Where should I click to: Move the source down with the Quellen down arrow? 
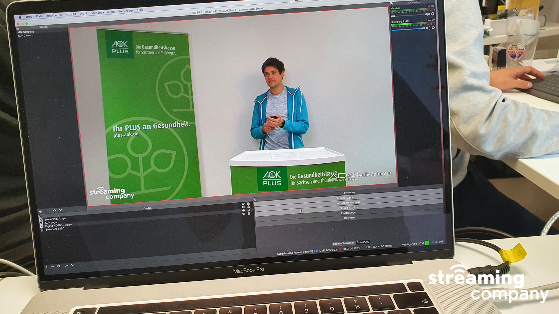(x=73, y=265)
